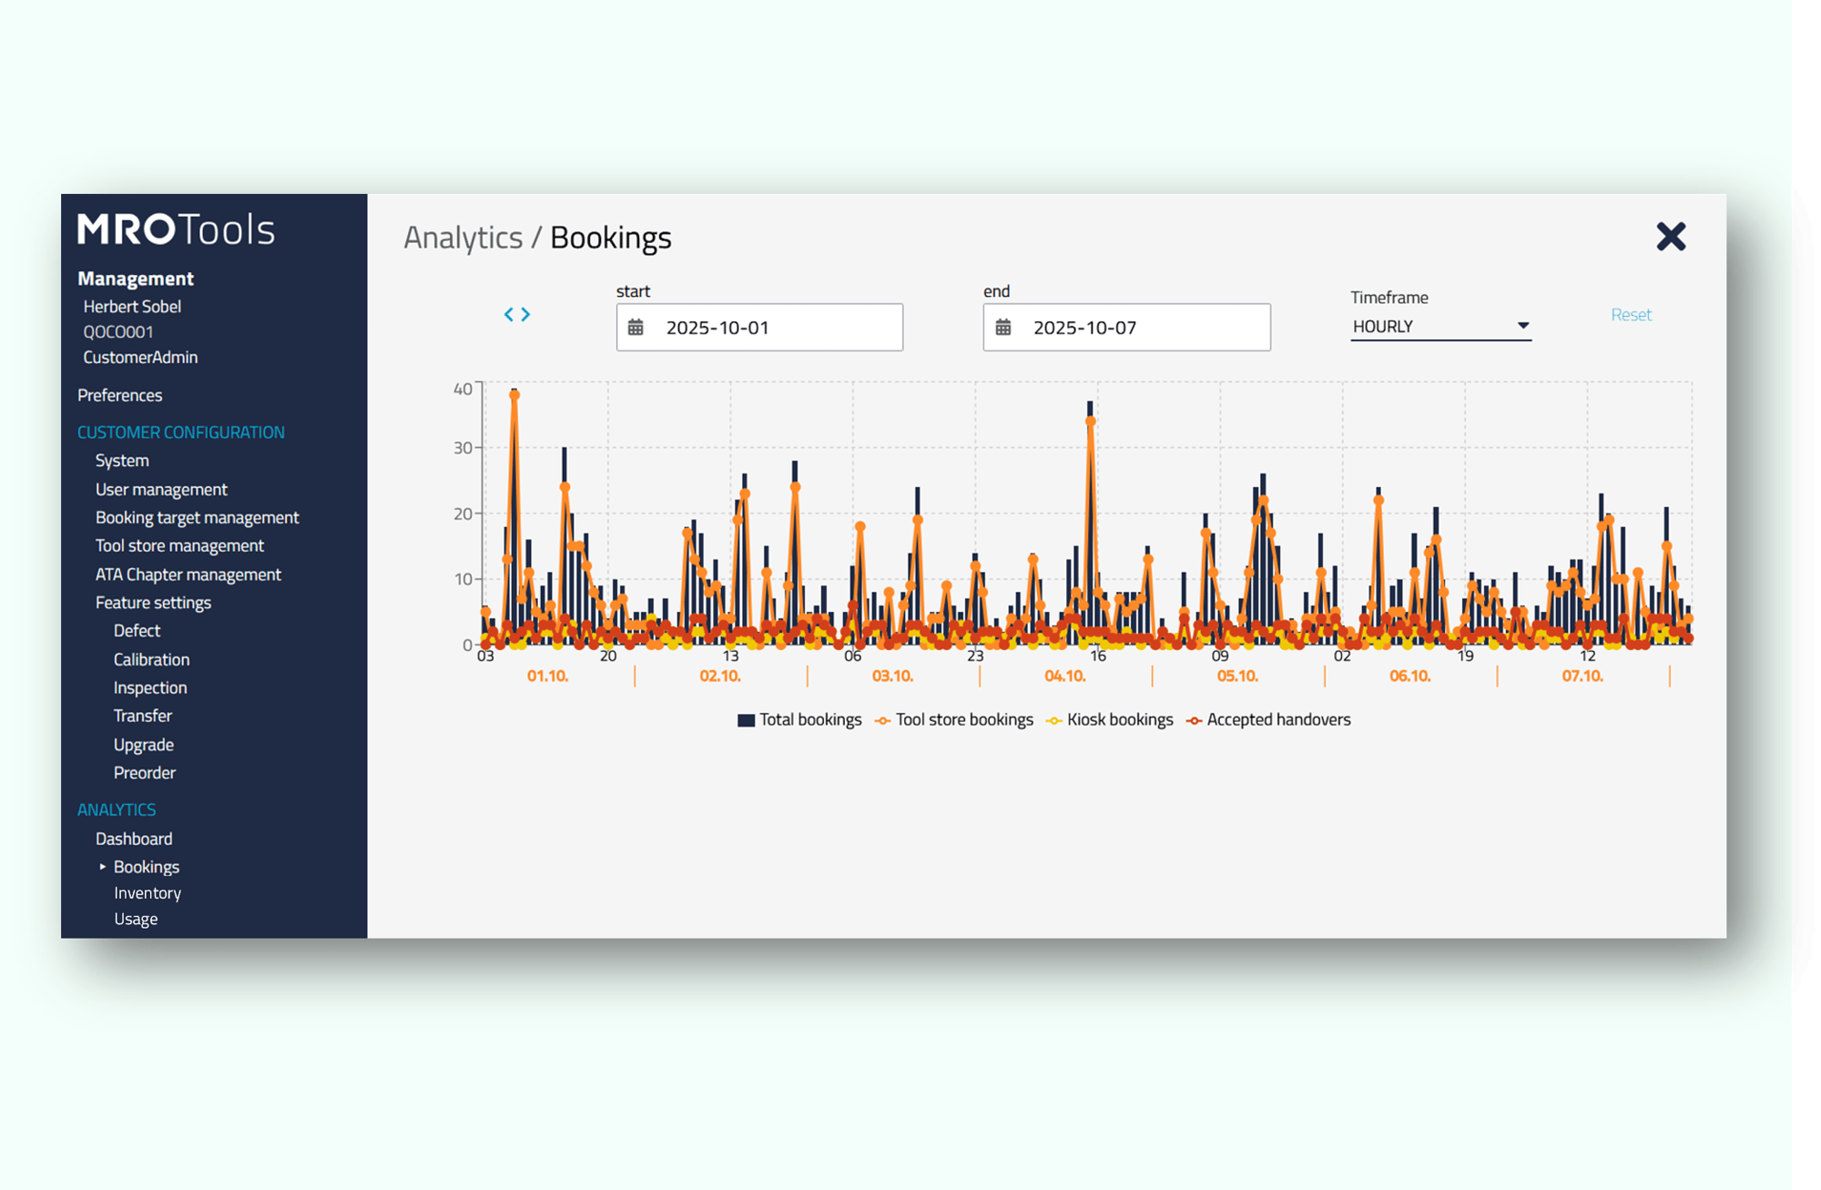Viewport: 1821px width, 1190px height.
Task: Close the Analytics Bookings view with the X
Action: pos(1672,237)
